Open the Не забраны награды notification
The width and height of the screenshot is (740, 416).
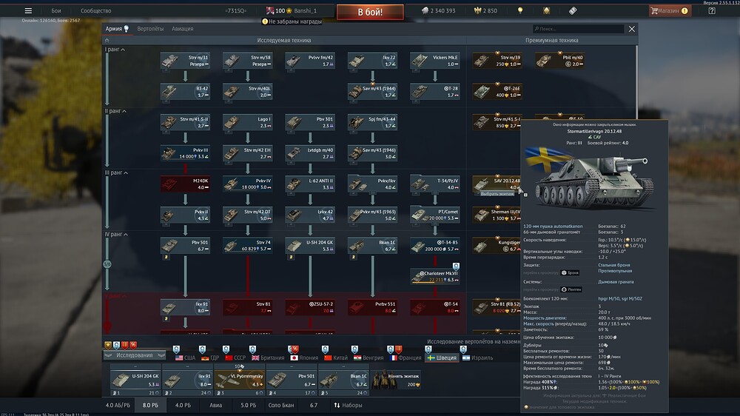292,21
